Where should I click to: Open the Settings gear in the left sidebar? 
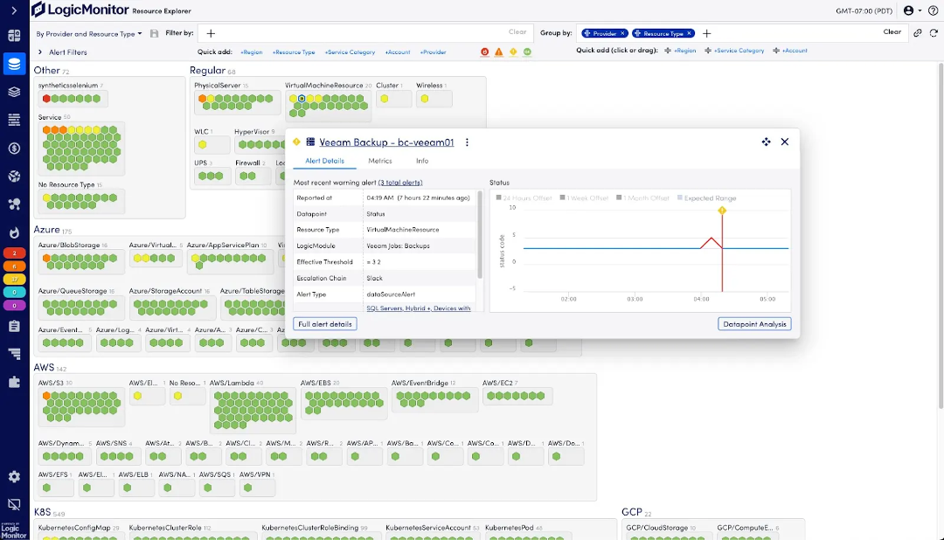pyautogui.click(x=12, y=478)
